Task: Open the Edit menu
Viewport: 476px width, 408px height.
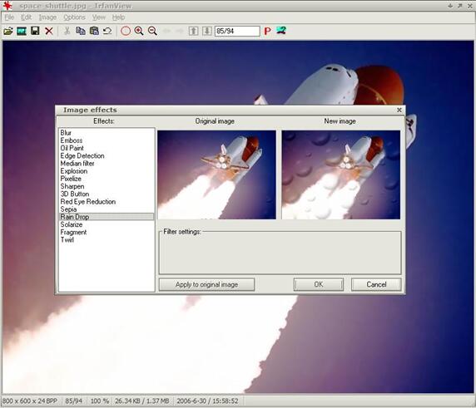Action: 26,17
